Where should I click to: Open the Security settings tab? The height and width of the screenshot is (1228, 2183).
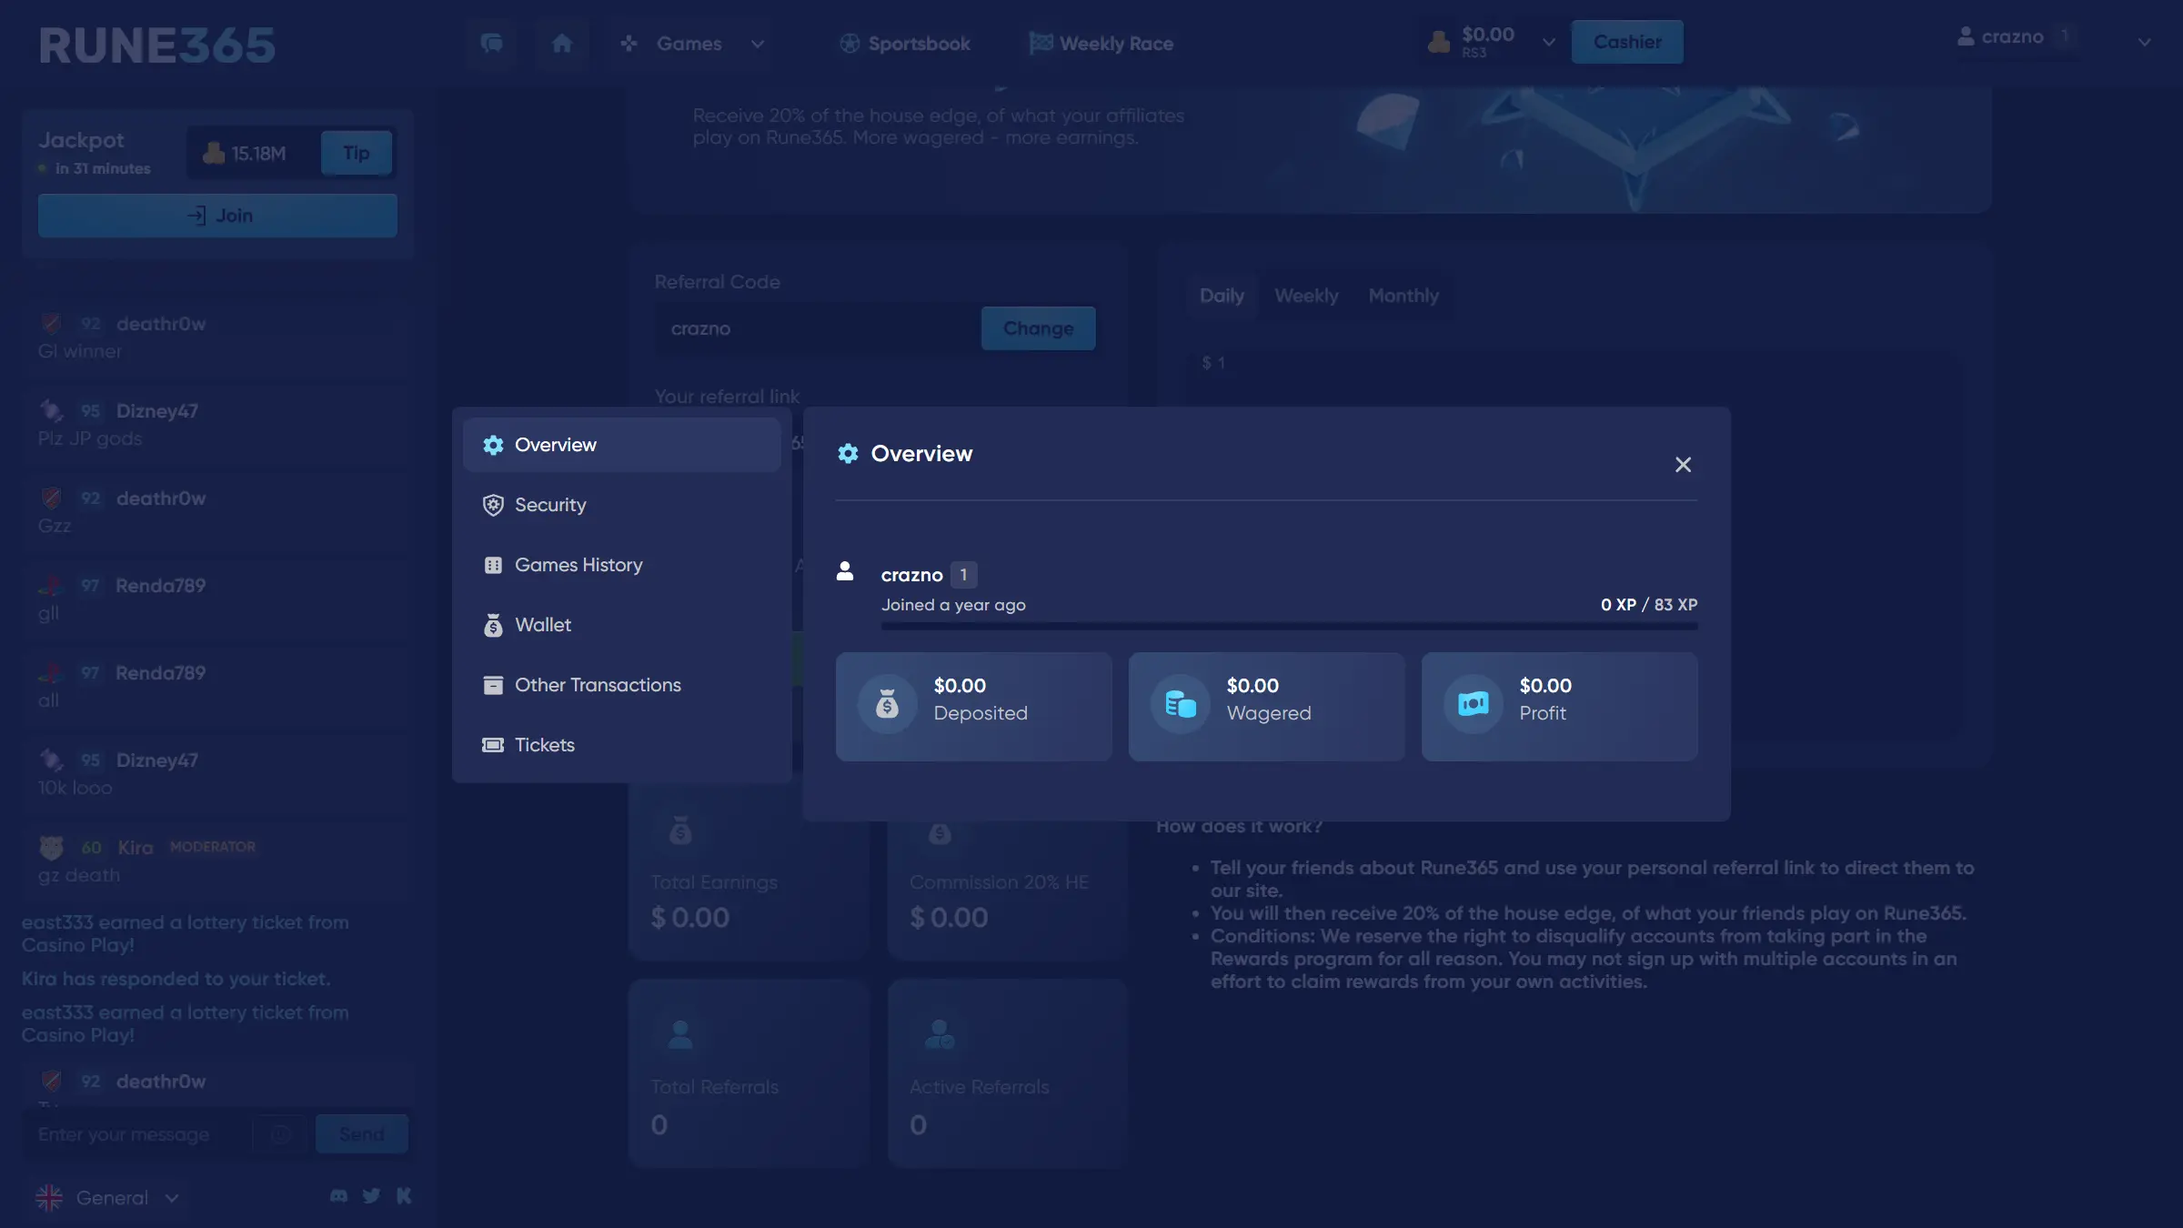pos(621,505)
